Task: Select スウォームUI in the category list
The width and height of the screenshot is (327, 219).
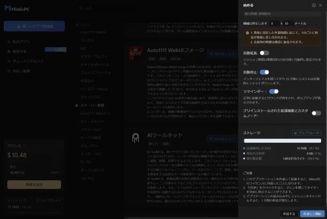Action: [x=91, y=129]
